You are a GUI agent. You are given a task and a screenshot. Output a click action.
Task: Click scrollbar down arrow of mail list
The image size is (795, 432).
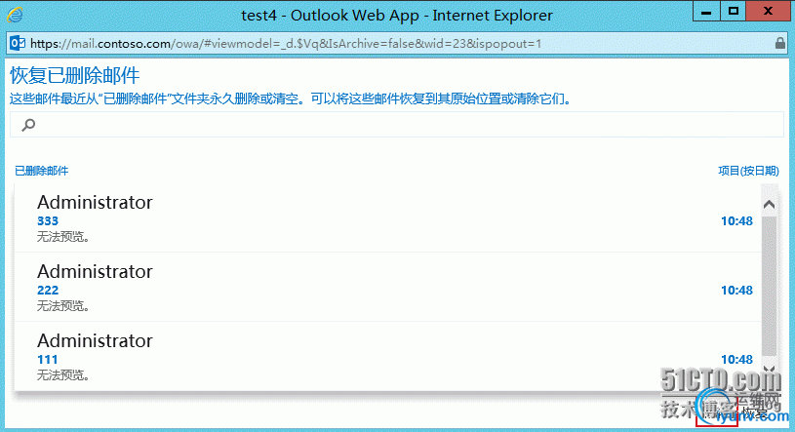click(769, 369)
